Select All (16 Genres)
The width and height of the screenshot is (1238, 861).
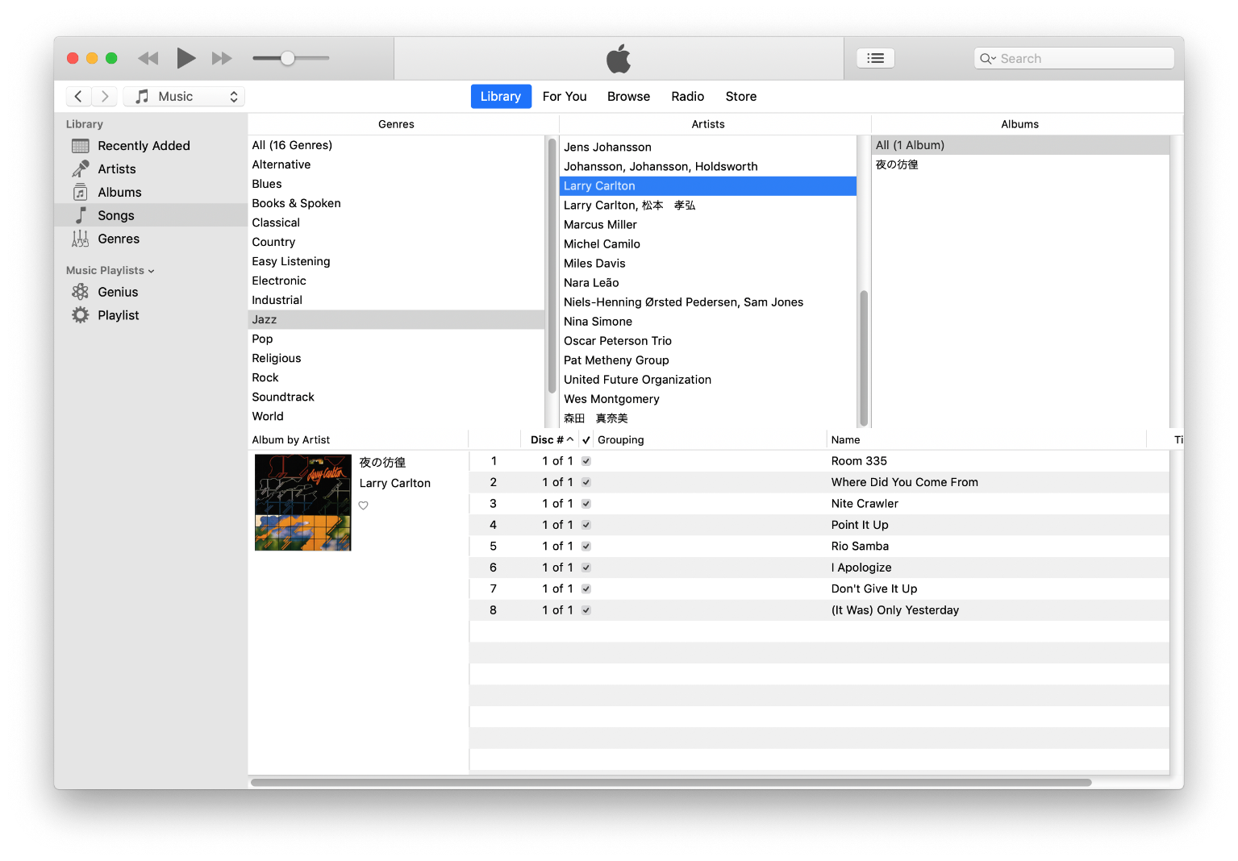click(396, 145)
